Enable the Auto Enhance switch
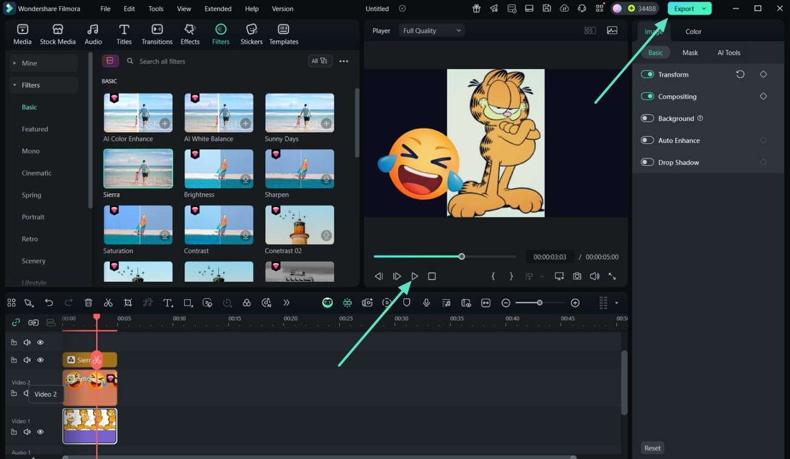Image resolution: width=790 pixels, height=459 pixels. [647, 140]
